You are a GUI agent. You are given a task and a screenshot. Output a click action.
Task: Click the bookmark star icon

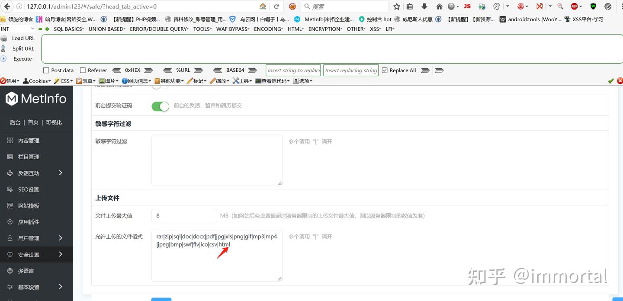click(x=397, y=6)
